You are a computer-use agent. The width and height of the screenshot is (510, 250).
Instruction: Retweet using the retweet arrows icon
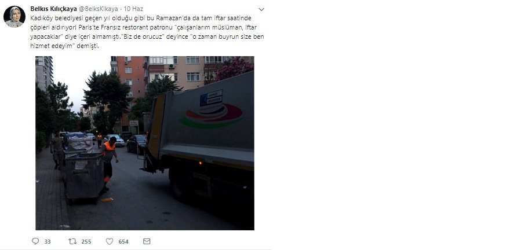click(72, 241)
